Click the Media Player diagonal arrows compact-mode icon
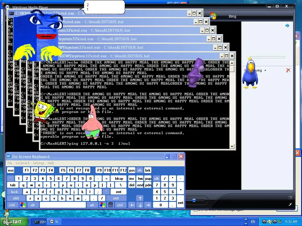The image size is (302, 226). pyautogui.click(x=290, y=205)
